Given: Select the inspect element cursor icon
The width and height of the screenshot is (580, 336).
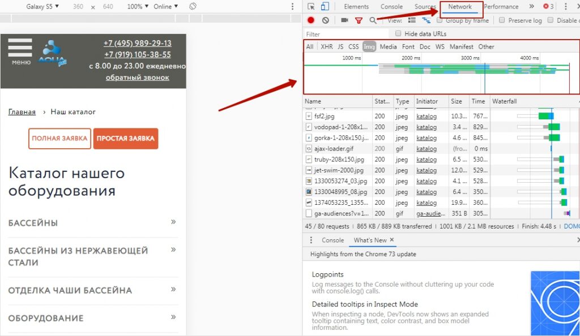Looking at the screenshot, I should (311, 7).
